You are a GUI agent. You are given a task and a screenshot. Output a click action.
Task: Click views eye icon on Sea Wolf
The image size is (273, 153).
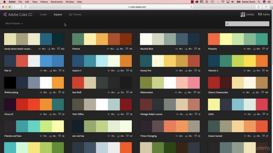pyautogui.click(x=109, y=92)
